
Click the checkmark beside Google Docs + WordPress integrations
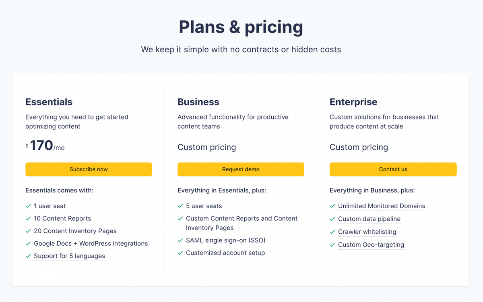pos(28,243)
